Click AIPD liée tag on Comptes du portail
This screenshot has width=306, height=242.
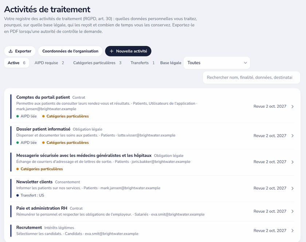tap(27, 116)
